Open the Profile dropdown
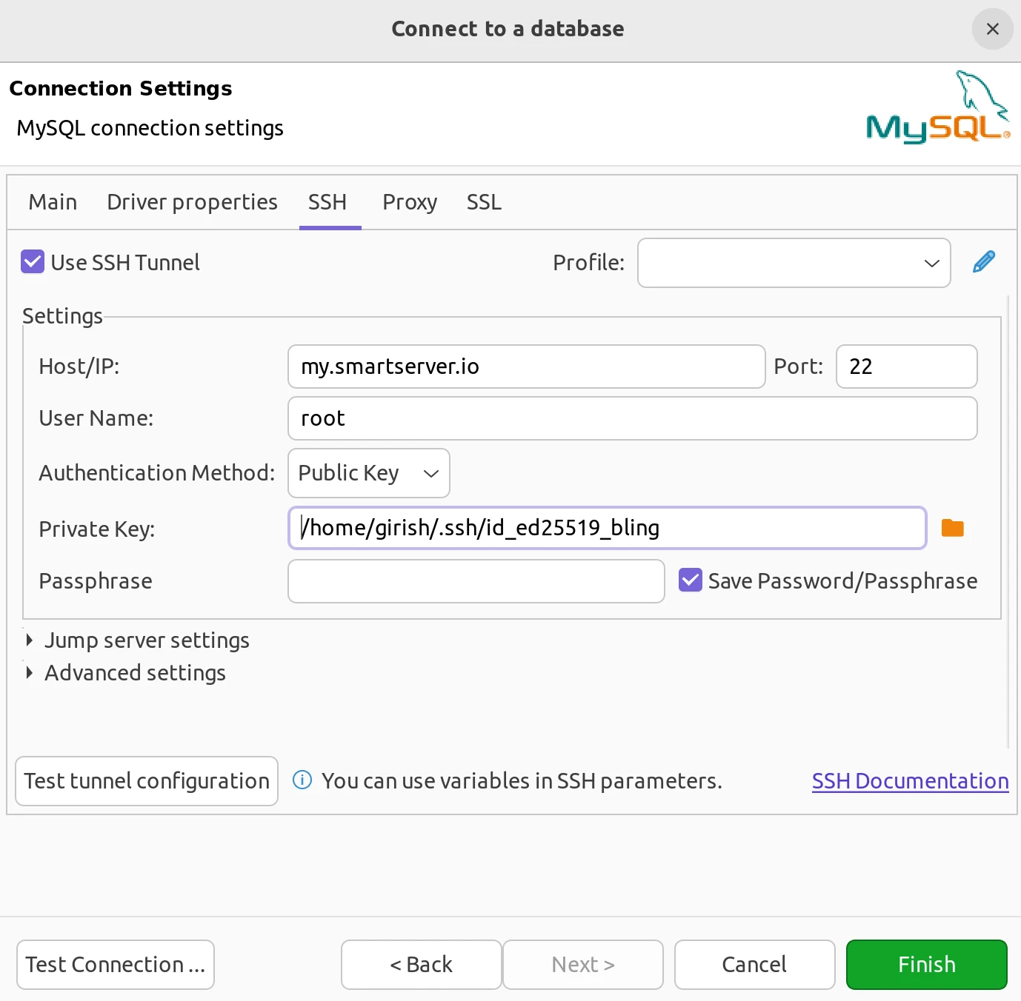1021x1001 pixels. click(931, 263)
